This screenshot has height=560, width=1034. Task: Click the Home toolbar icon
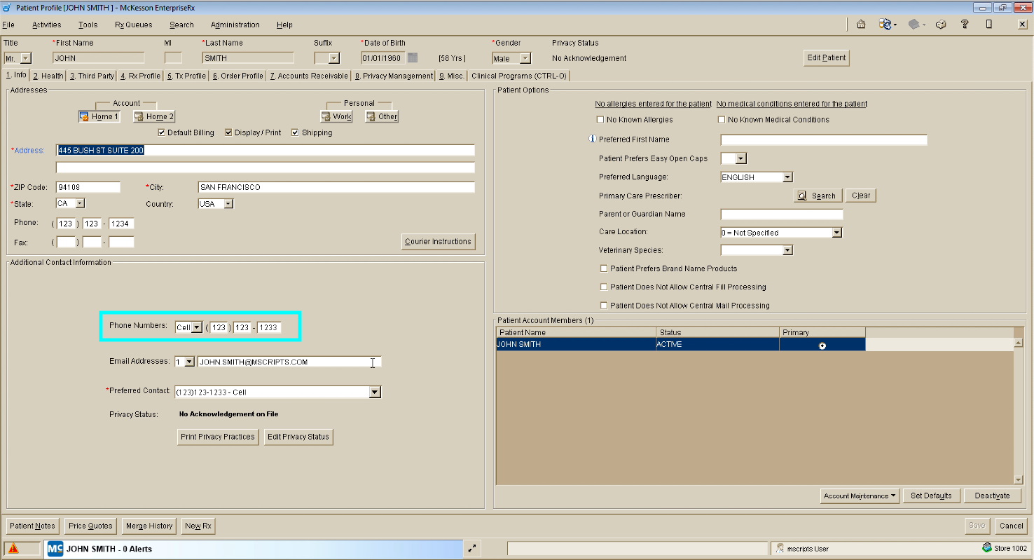pyautogui.click(x=861, y=25)
